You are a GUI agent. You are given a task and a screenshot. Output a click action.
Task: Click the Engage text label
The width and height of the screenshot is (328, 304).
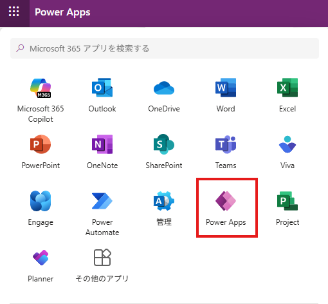[41, 222]
